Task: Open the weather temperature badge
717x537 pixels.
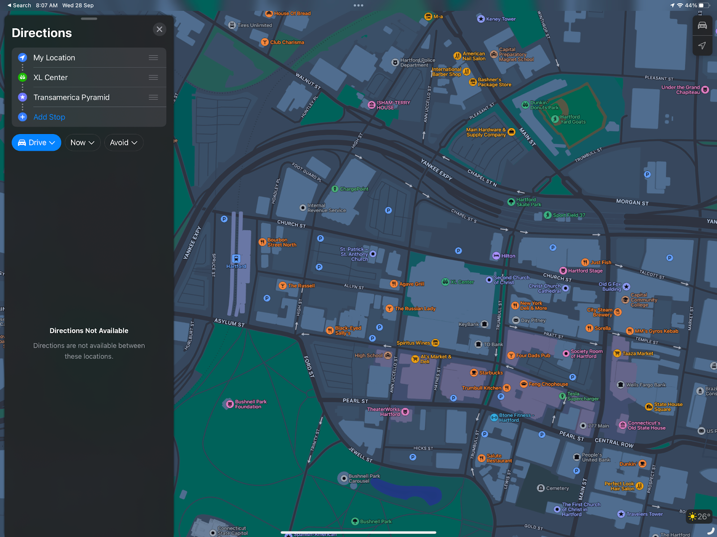Action: pyautogui.click(x=700, y=516)
